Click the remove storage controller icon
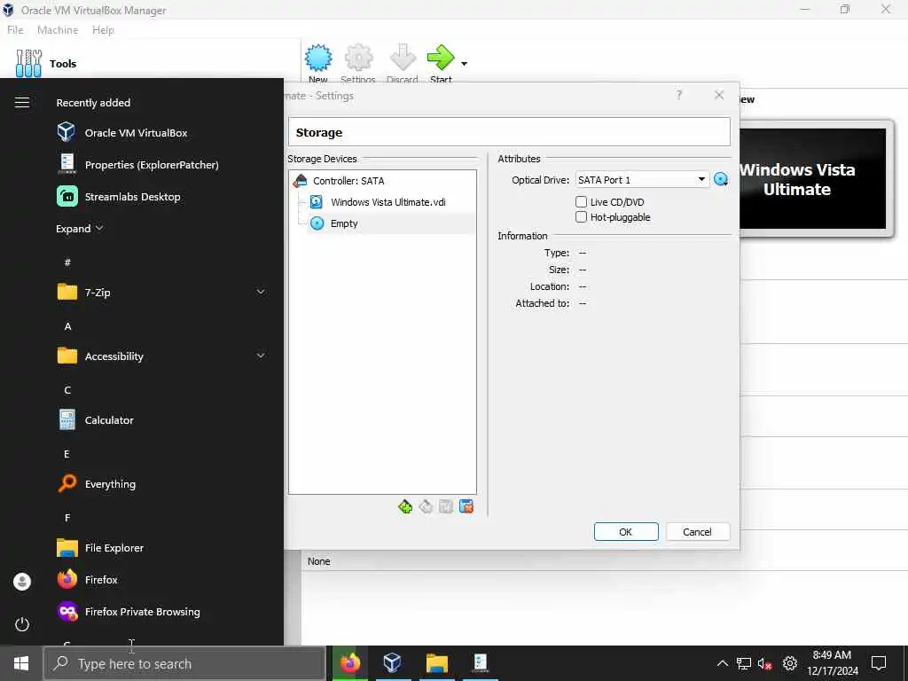This screenshot has width=908, height=681. [x=426, y=506]
